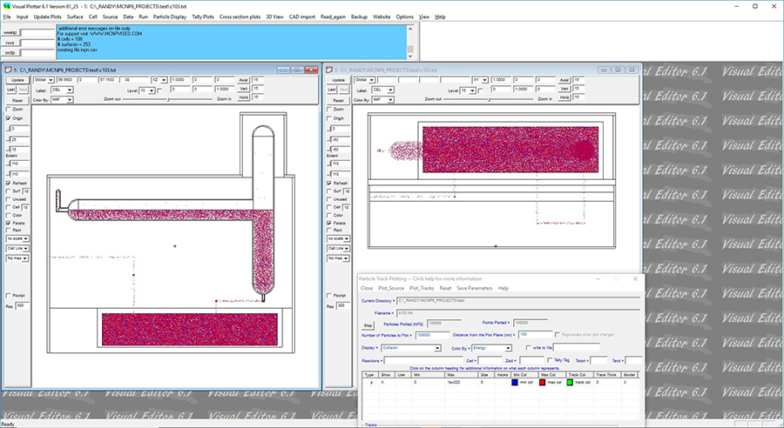
Task: Check the Tally Tag checkbox
Action: (x=550, y=360)
